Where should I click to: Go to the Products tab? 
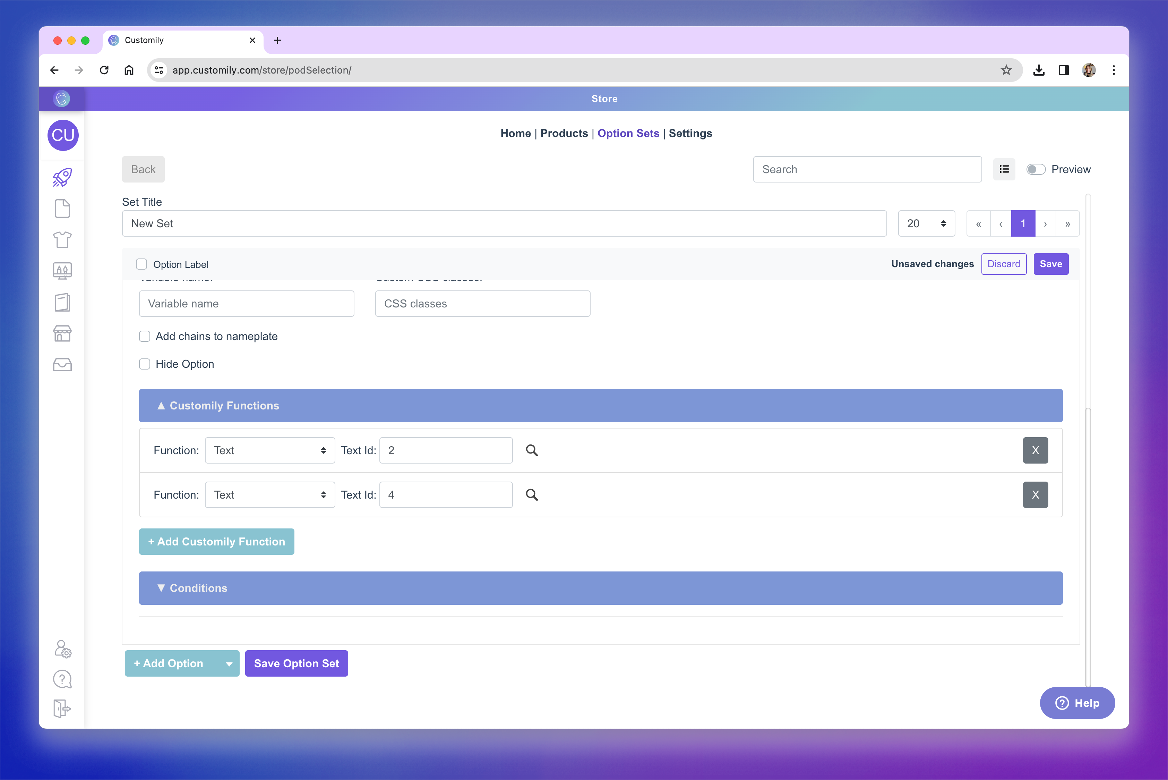click(x=564, y=133)
